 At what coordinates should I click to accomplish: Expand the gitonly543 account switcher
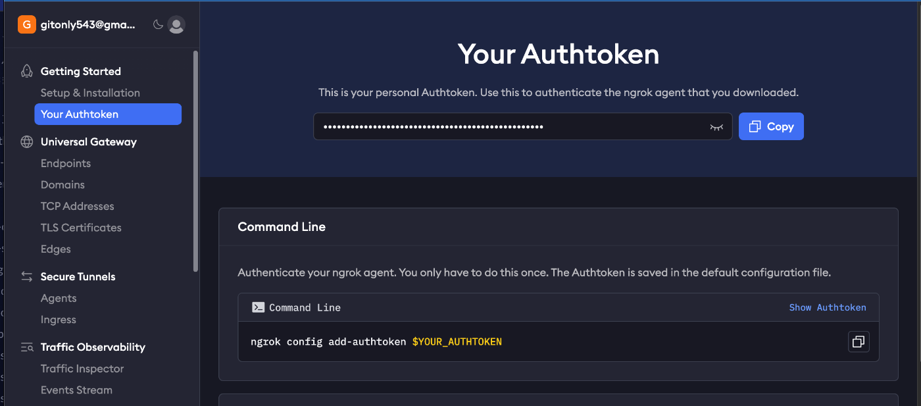pyautogui.click(x=87, y=25)
